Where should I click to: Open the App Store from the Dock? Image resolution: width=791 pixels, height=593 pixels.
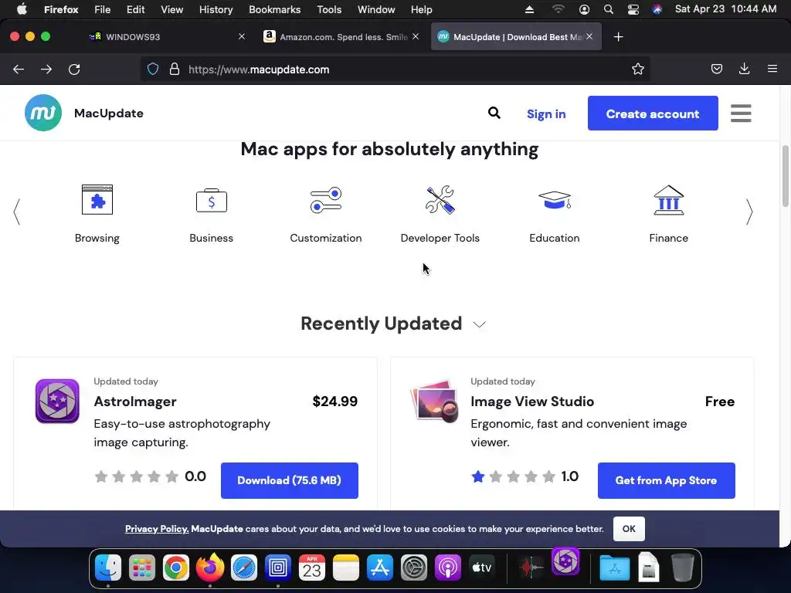(x=380, y=568)
